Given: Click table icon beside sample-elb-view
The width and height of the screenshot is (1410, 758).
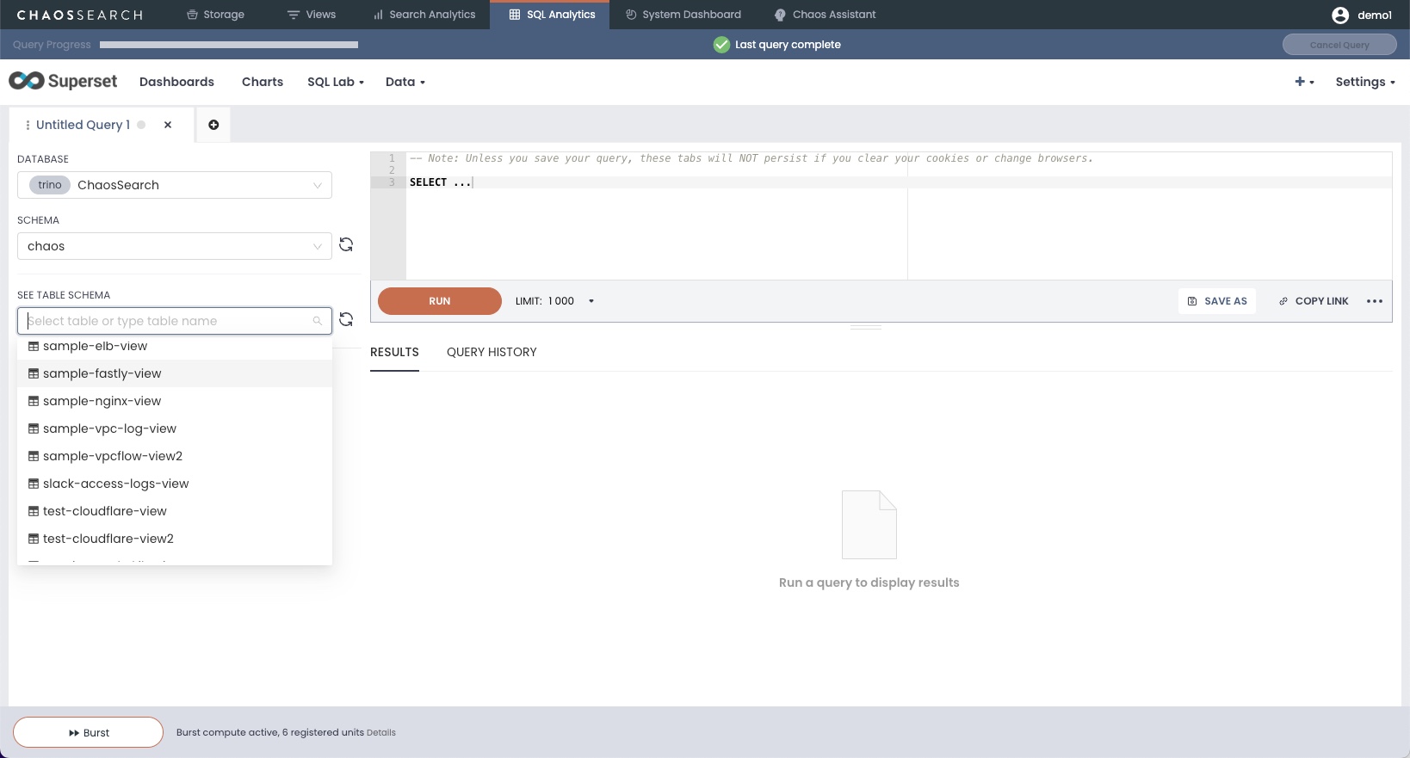Looking at the screenshot, I should [x=34, y=346].
